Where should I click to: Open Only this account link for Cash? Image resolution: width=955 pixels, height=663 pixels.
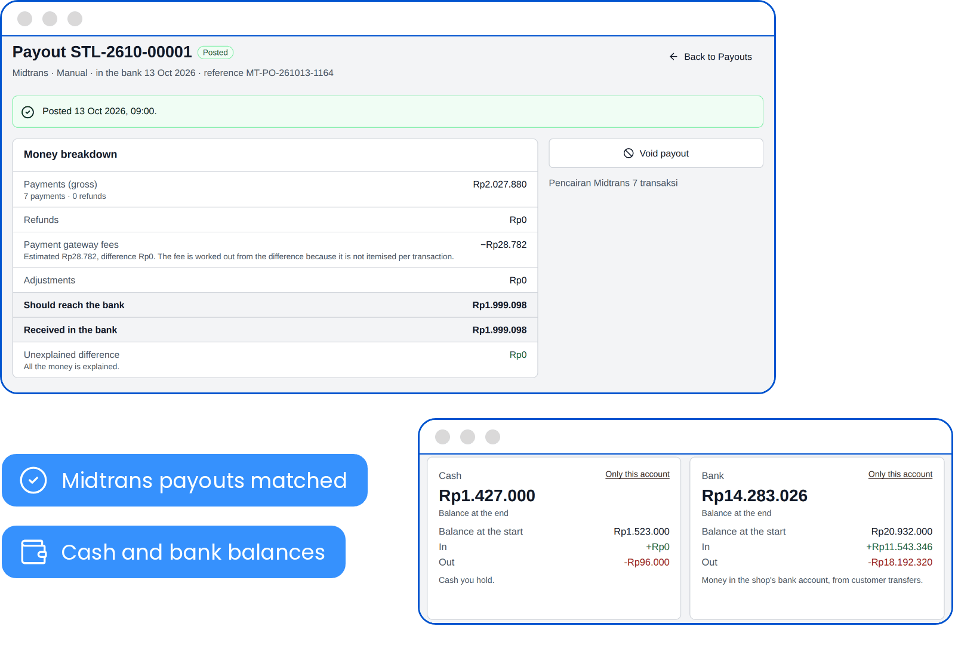pos(637,474)
